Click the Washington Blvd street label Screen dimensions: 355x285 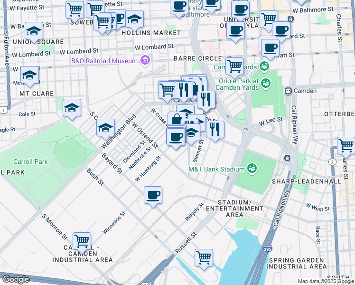118,132
